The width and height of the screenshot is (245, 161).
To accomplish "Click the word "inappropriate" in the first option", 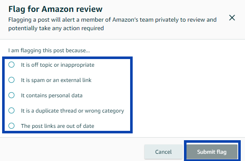I will coord(77,65).
